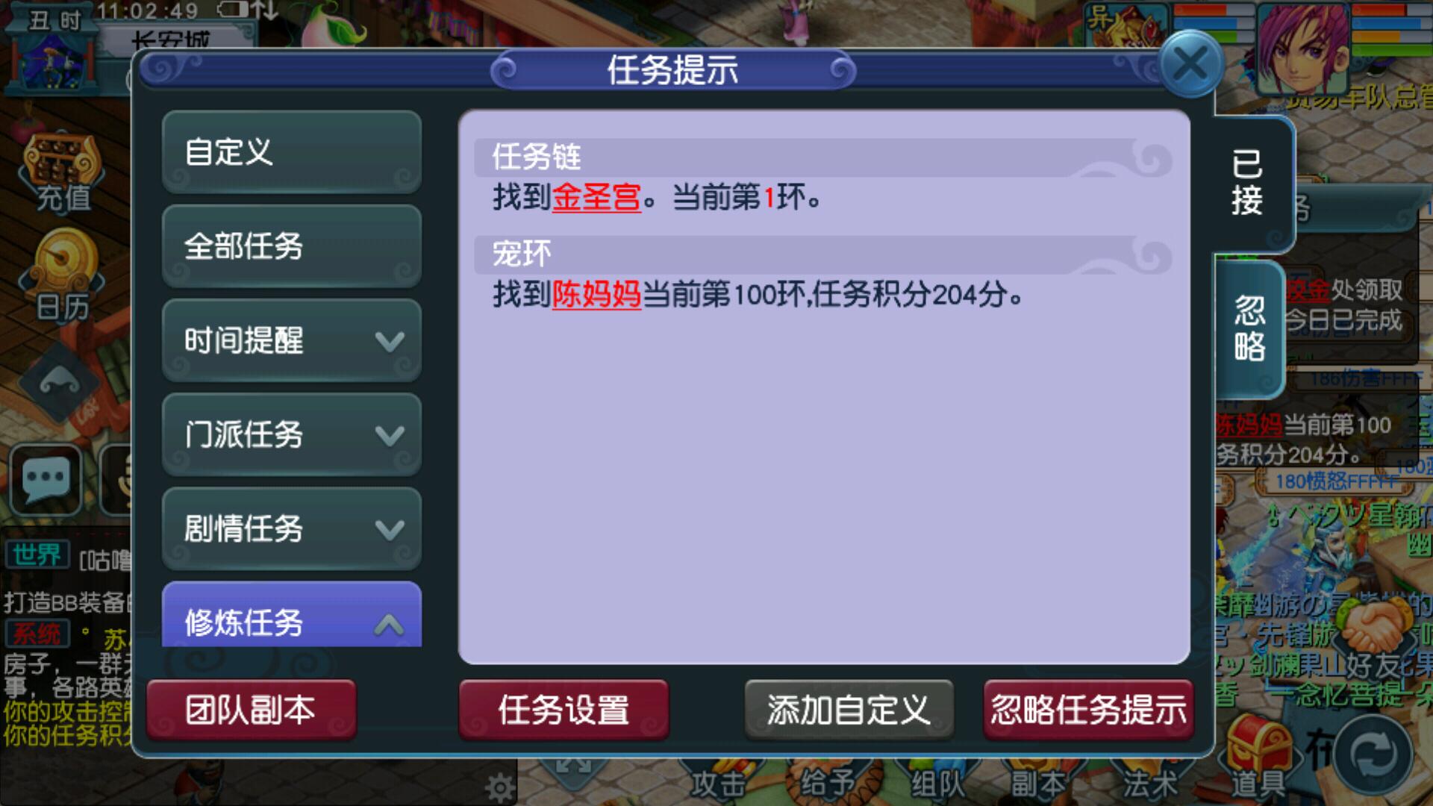Screen dimensions: 1433x806
Task: Open the chat bubble icon
Action: [x=46, y=480]
